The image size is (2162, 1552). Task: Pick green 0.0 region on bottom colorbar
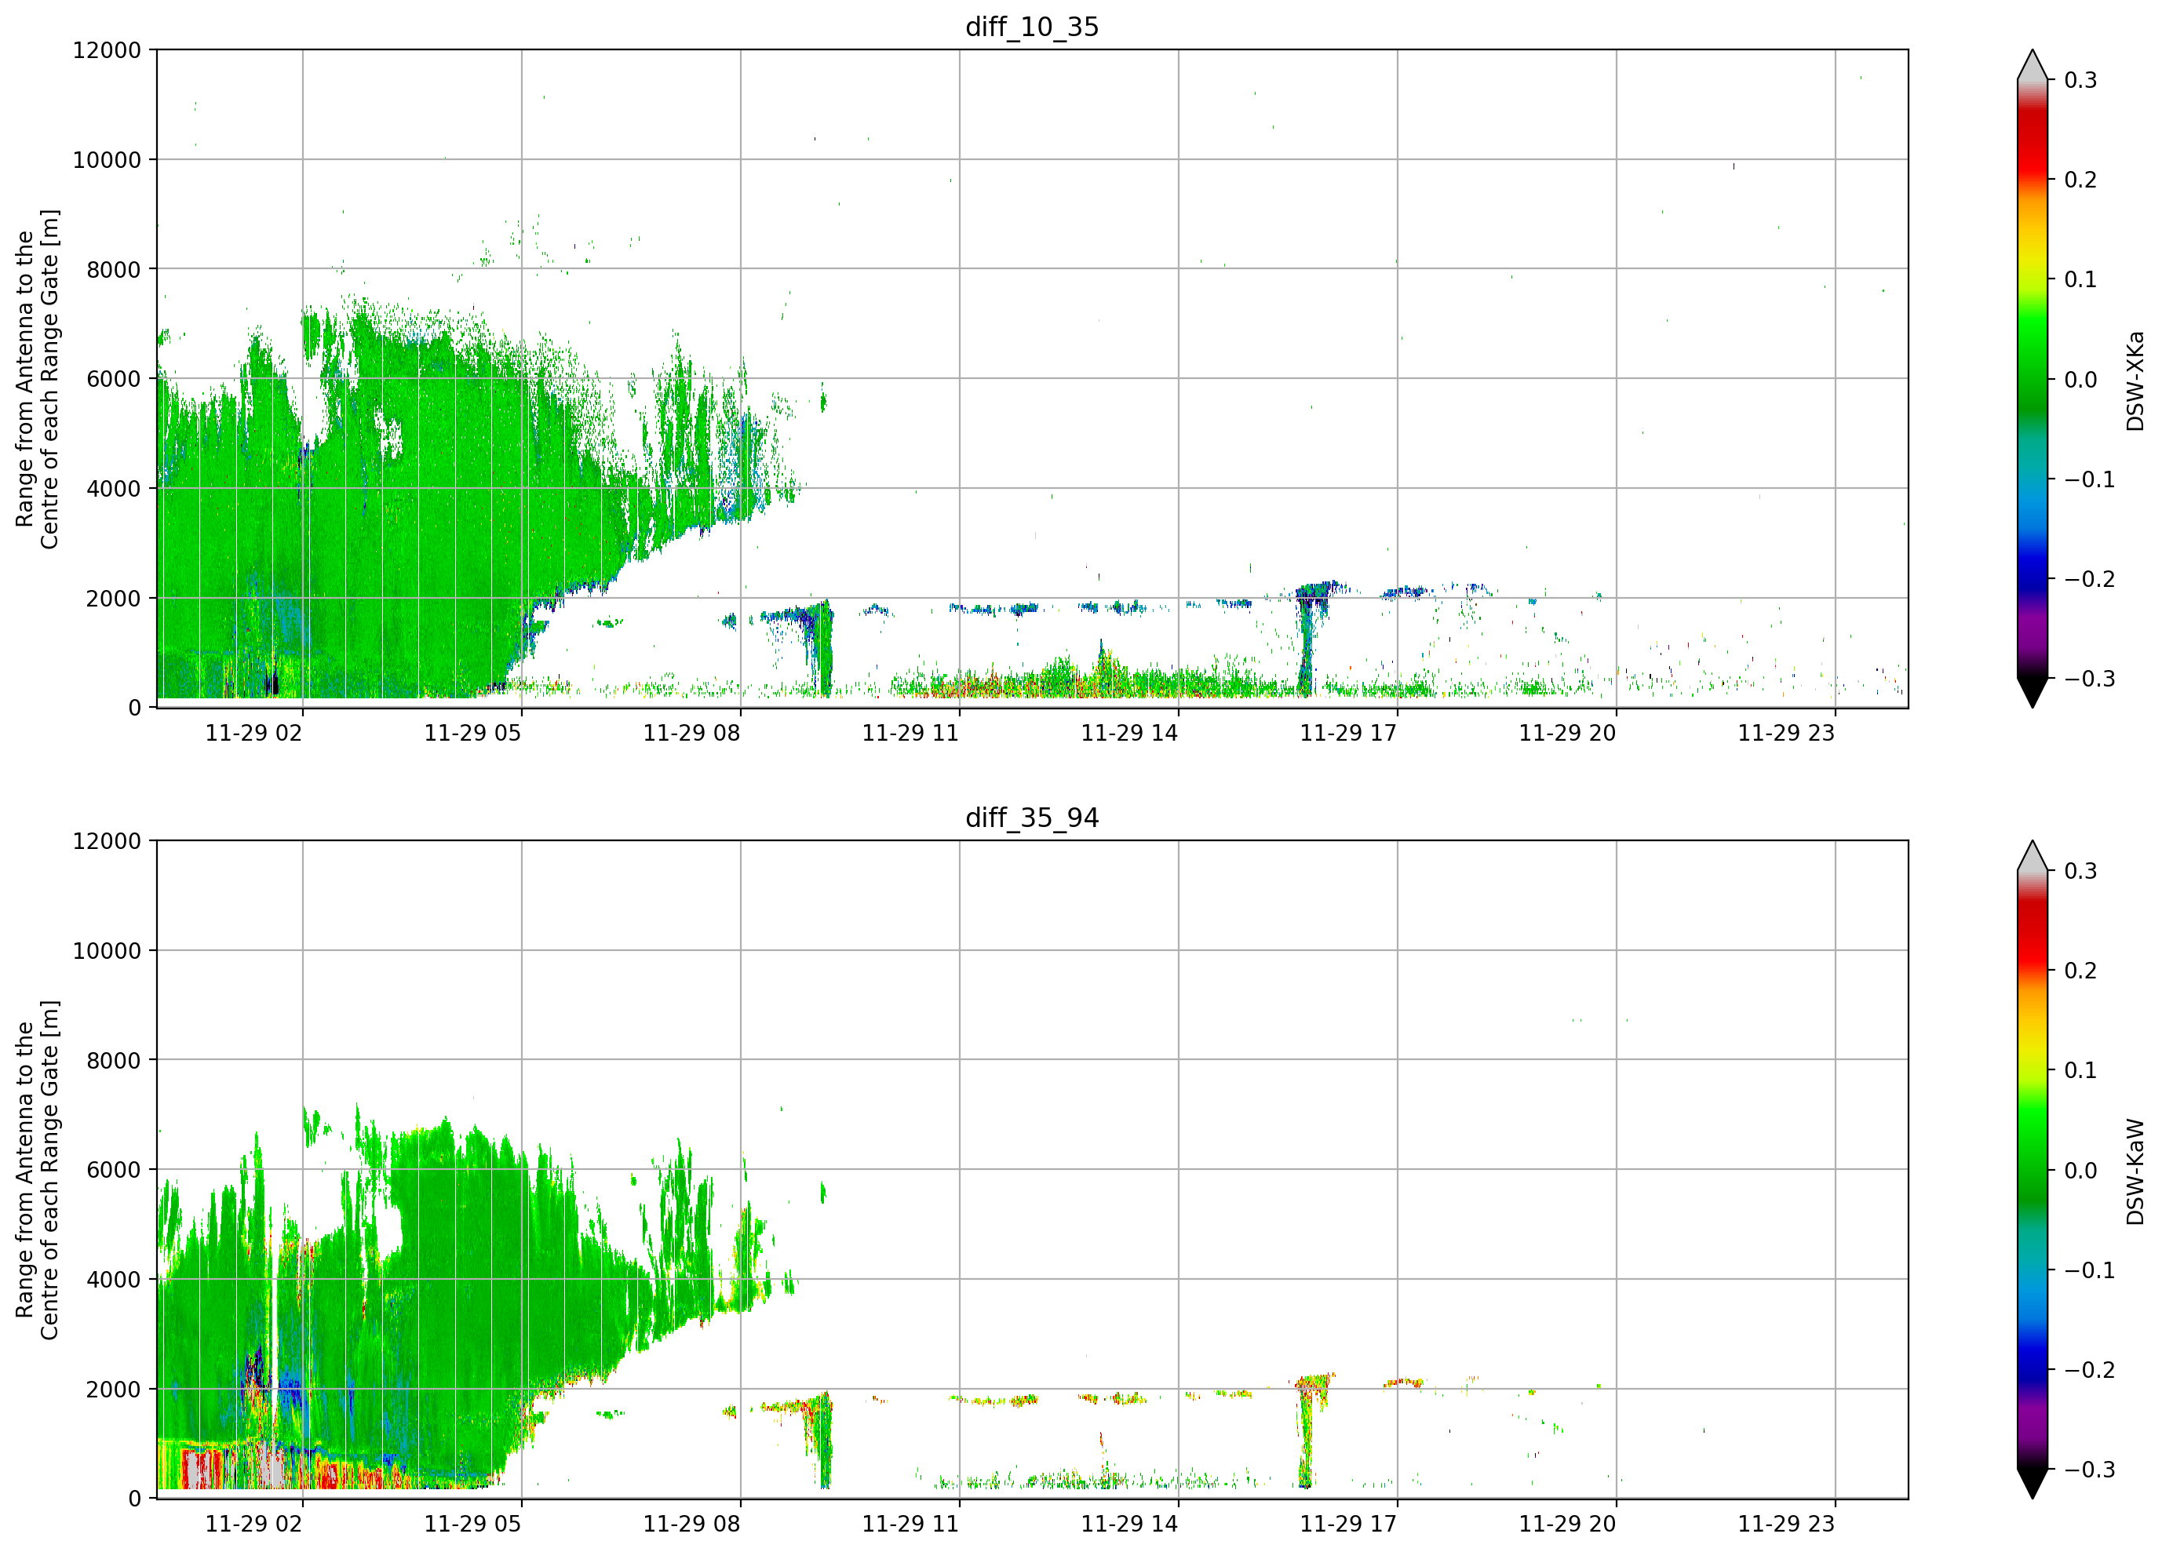[x=2033, y=1170]
